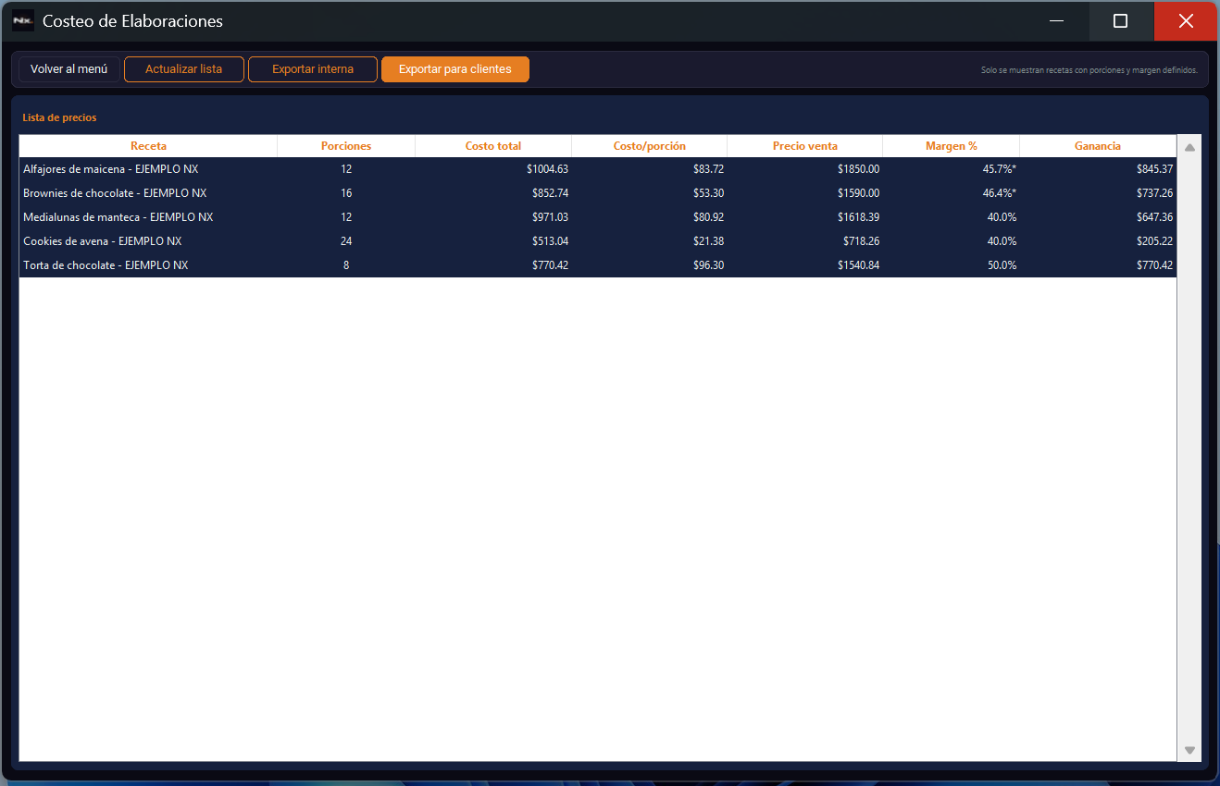The width and height of the screenshot is (1220, 786).
Task: Click profit value $737.26
Action: pyautogui.click(x=1154, y=193)
